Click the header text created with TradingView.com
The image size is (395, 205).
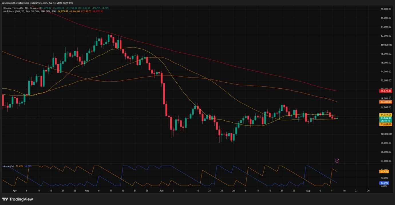point(31,3)
